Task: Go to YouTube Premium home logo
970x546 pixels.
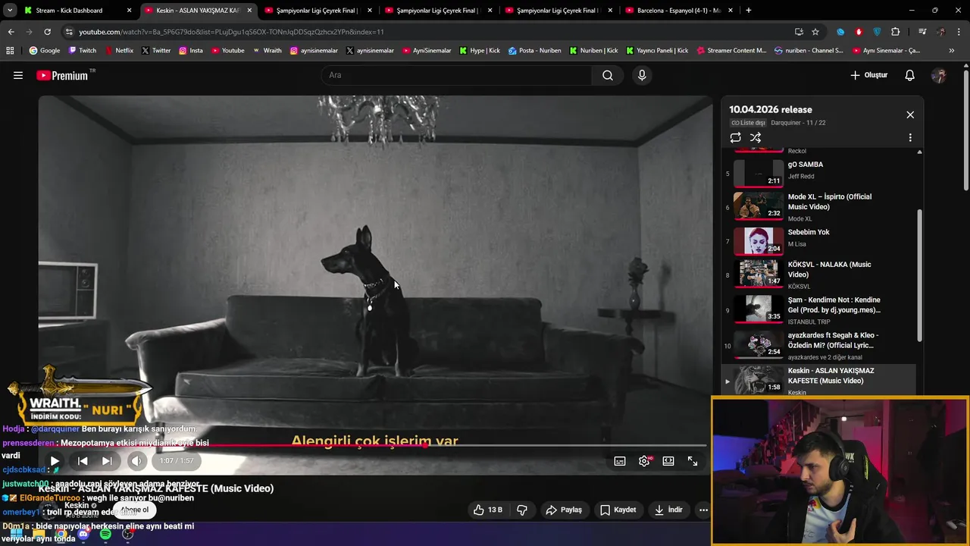Action: coord(62,75)
